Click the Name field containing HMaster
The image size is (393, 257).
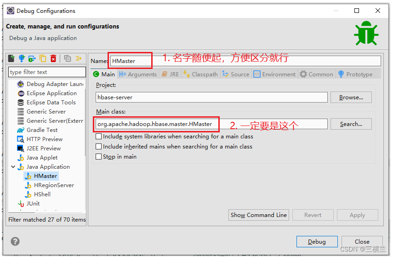click(x=245, y=61)
